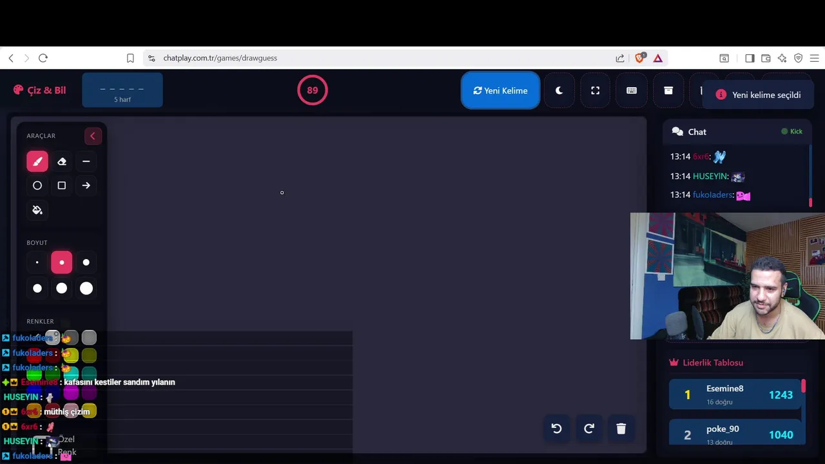Screen dimensions: 825x464
Task: Choose the fifth brush size, middle of bottom row
Action: click(62, 288)
